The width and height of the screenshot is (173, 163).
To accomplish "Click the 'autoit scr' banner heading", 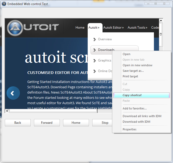I will (x=56, y=58).
